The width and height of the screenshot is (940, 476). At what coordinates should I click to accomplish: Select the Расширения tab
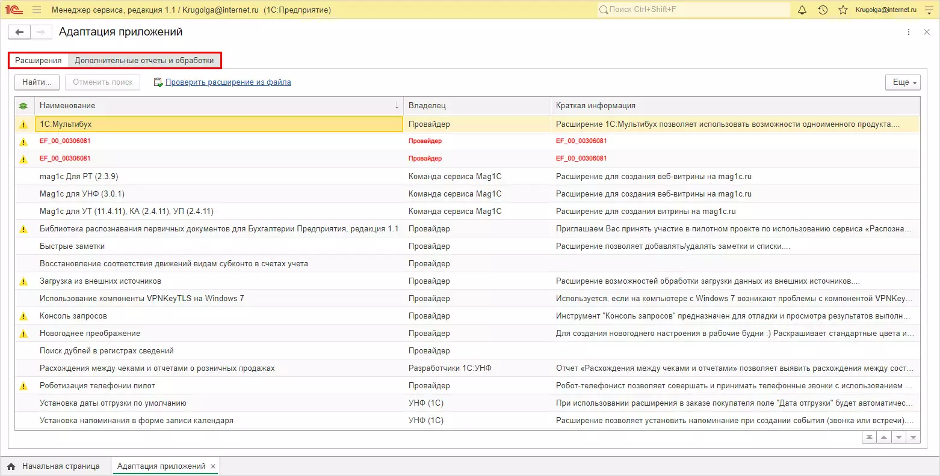39,60
